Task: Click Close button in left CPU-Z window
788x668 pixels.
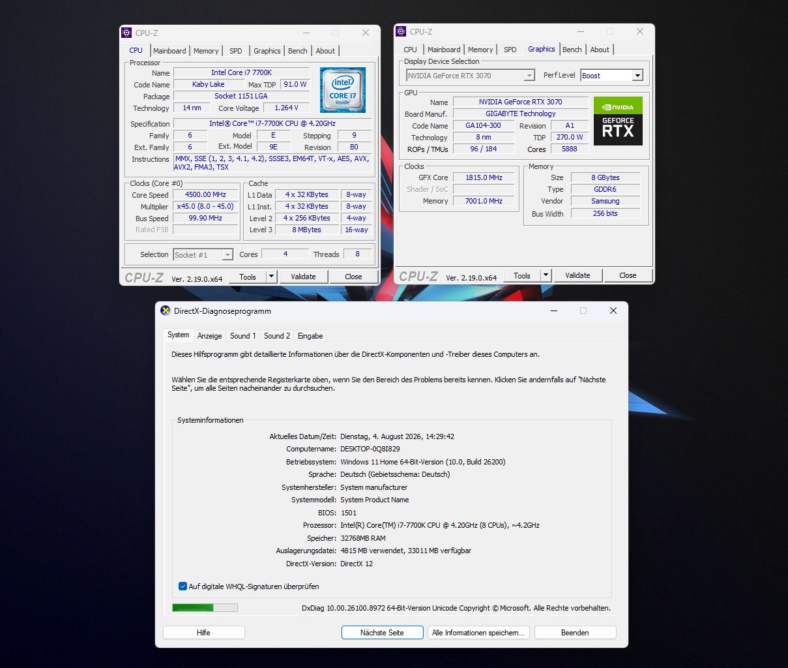Action: (353, 277)
